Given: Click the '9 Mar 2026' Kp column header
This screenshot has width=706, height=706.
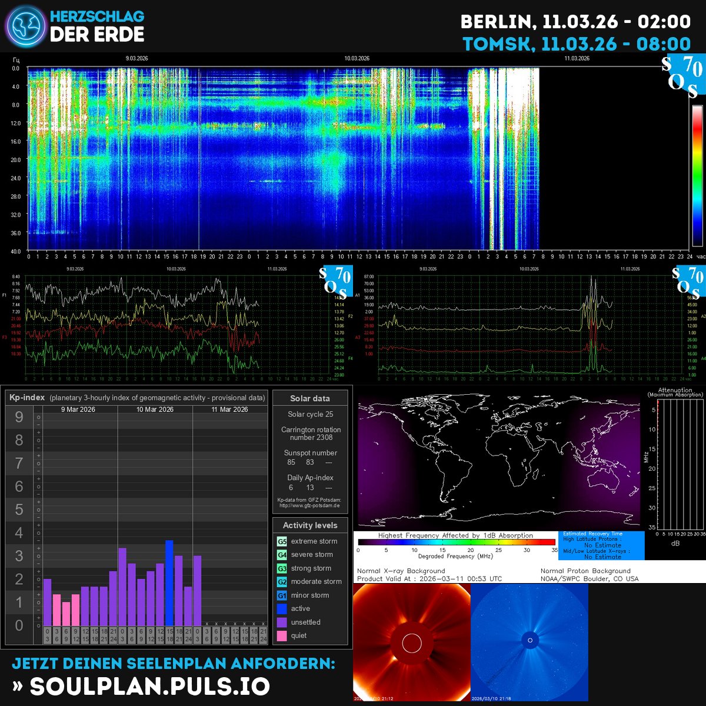Looking at the screenshot, I should click(79, 409).
